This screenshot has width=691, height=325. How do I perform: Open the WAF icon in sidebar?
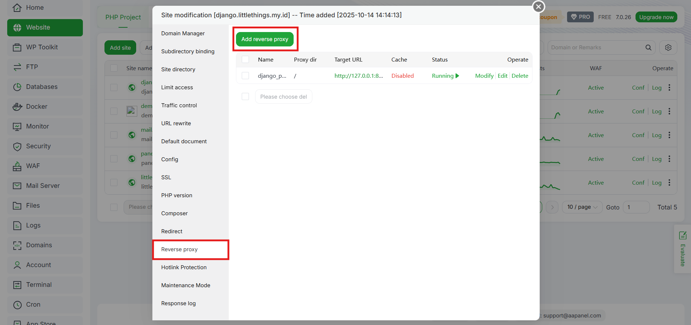pos(17,166)
